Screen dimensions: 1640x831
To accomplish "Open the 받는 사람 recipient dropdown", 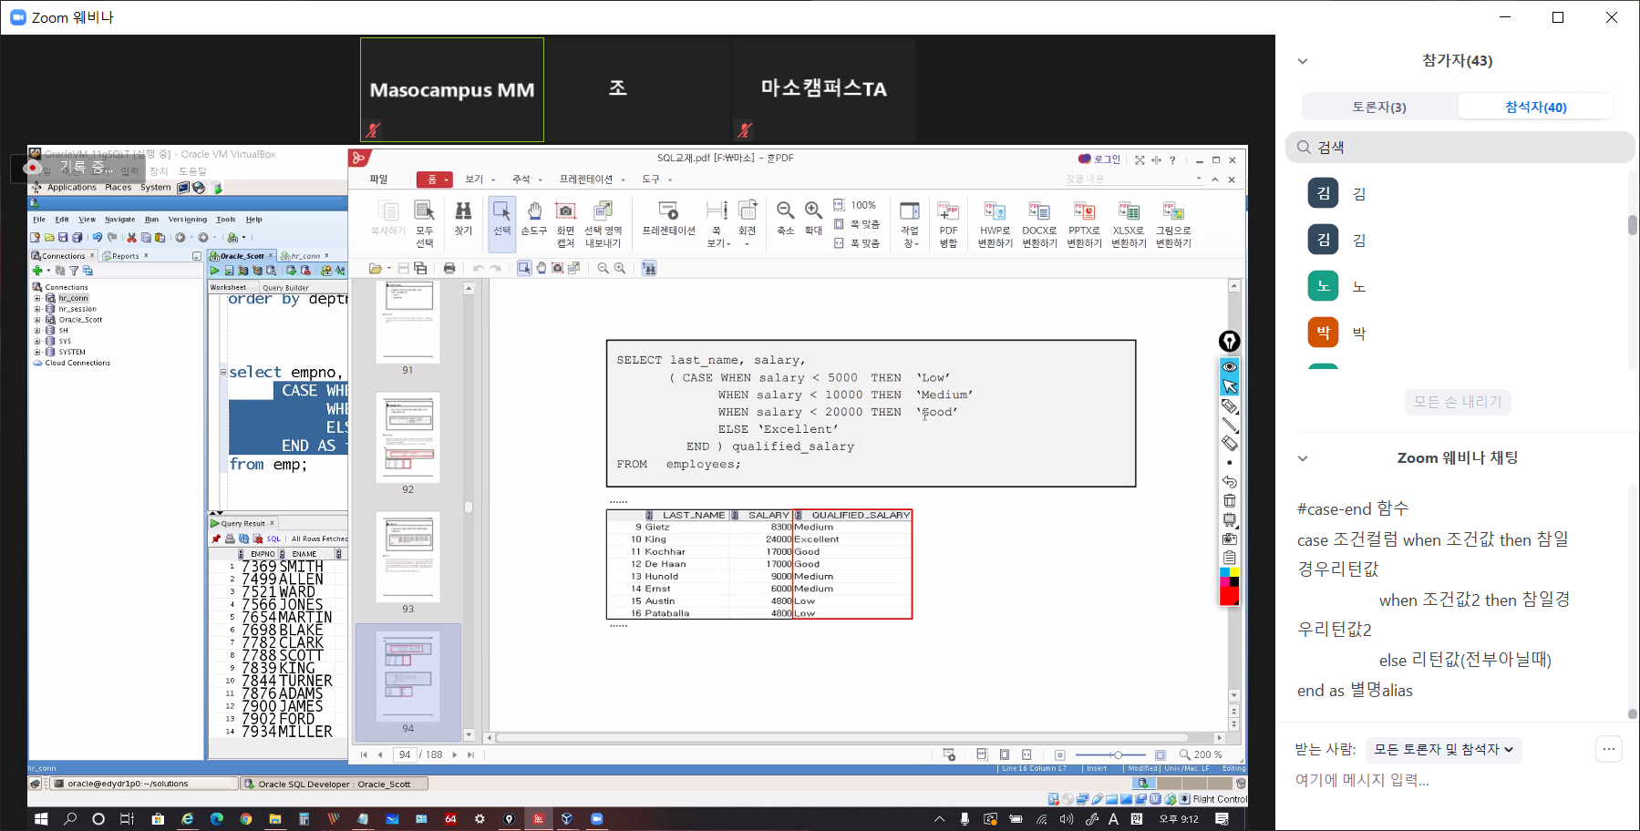I will pyautogui.click(x=1443, y=749).
